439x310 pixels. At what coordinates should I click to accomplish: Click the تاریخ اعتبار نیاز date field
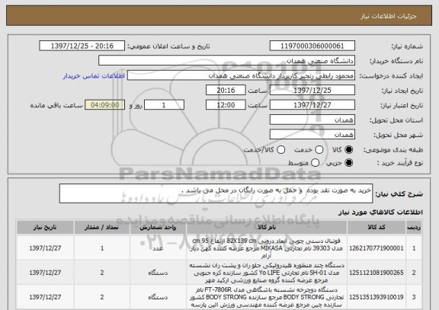pos(312,105)
